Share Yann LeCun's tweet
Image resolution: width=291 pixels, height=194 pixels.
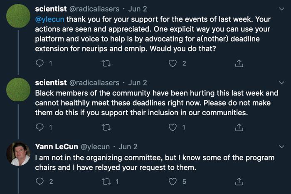239,182
